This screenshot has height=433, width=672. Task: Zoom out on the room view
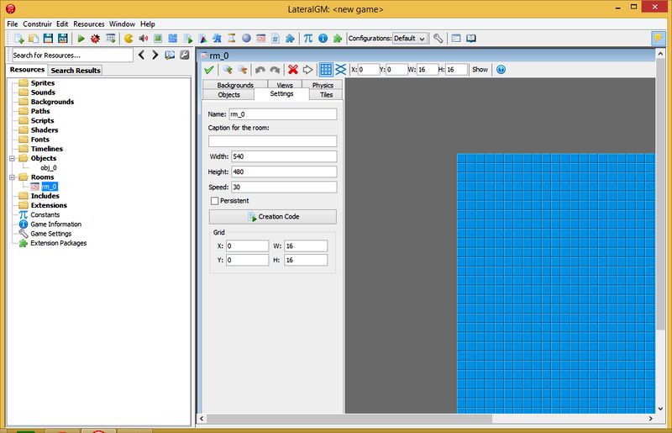click(x=242, y=70)
